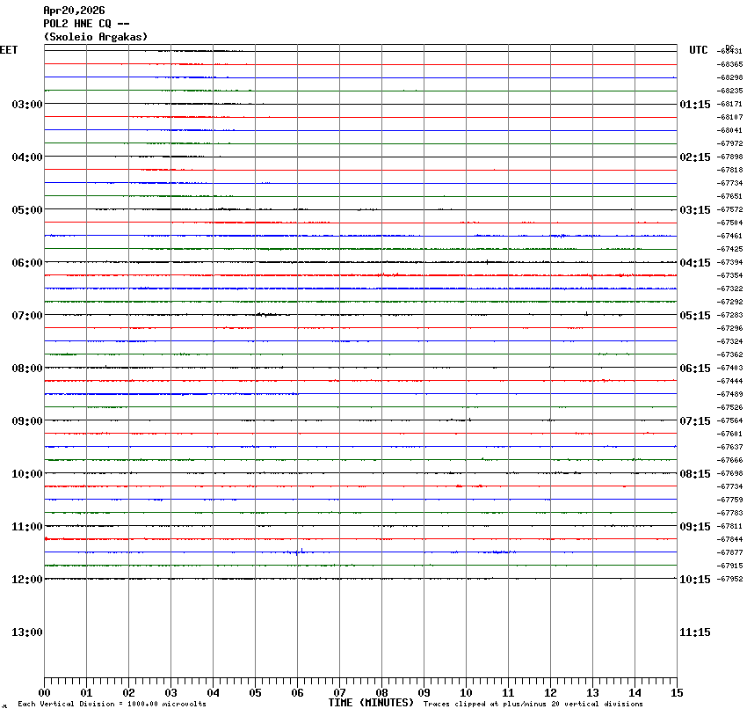Image resolution: width=747 pixels, height=716 pixels.
Task: Select the 01:15 UTC time label
Action: click(x=695, y=105)
